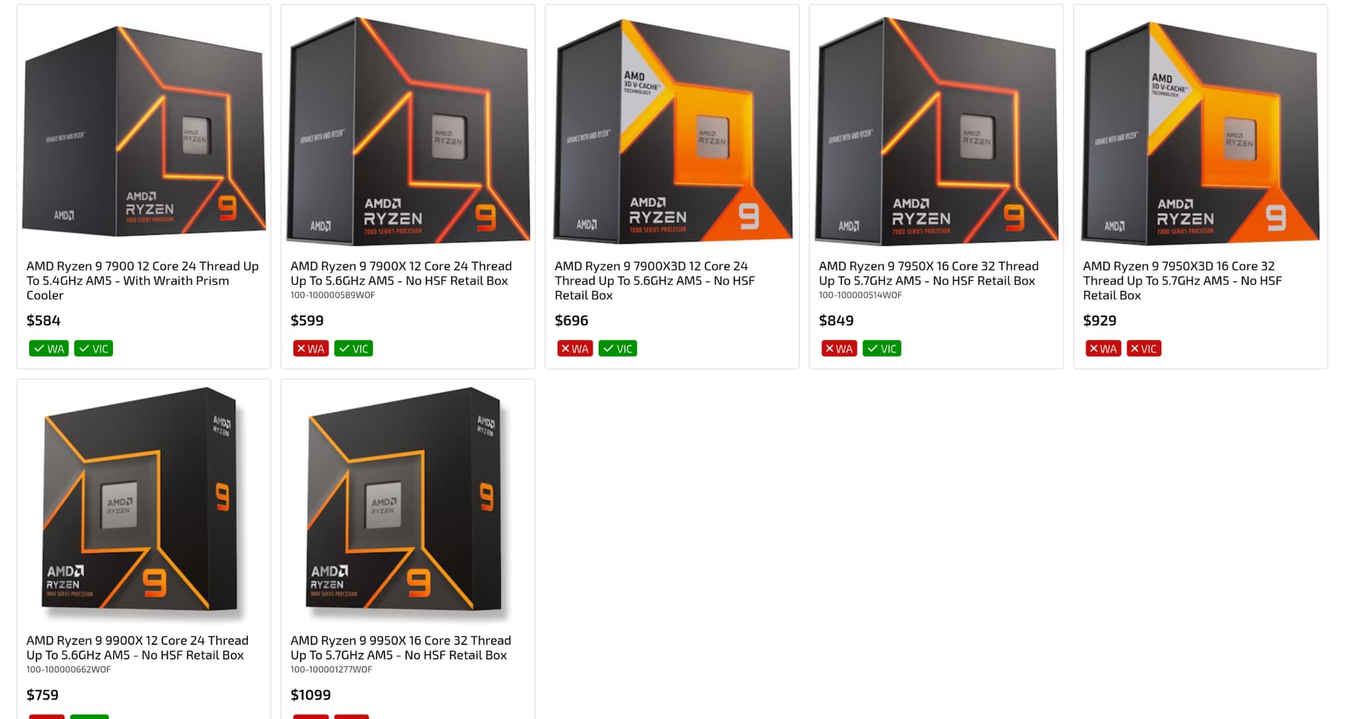Click the $696 price of the 7900X3D
Image resolution: width=1364 pixels, height=719 pixels.
tap(571, 320)
